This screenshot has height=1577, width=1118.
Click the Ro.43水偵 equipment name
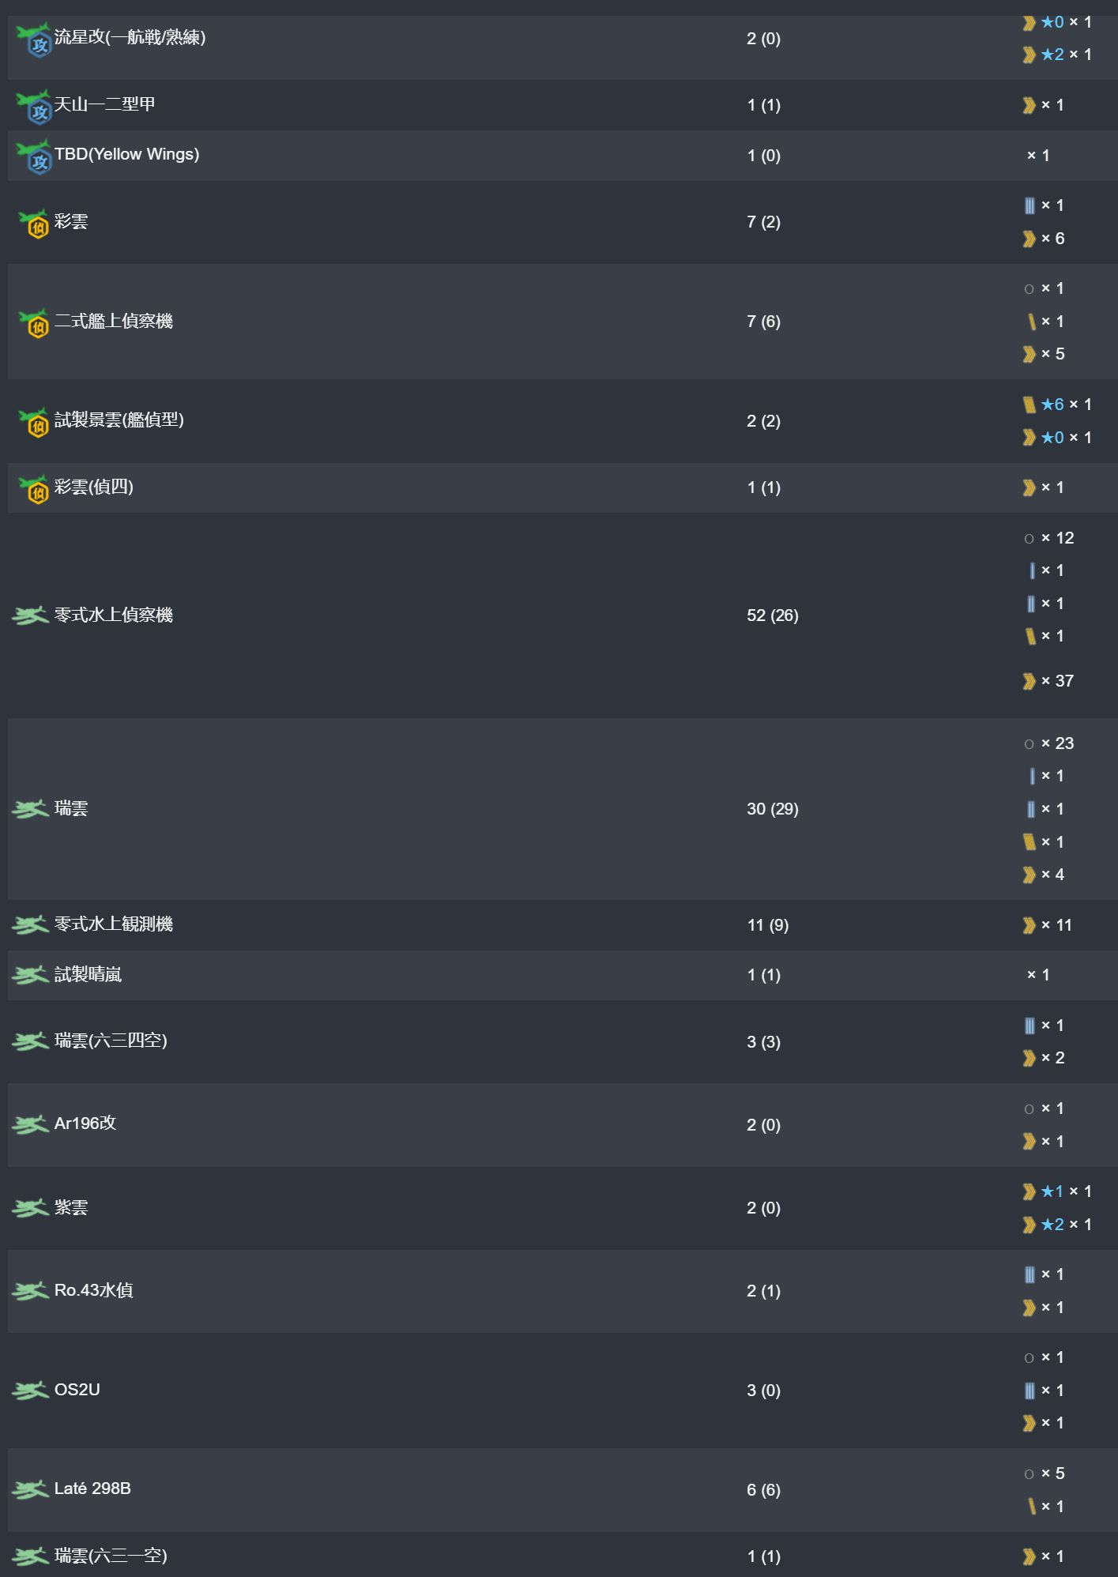click(x=93, y=1291)
